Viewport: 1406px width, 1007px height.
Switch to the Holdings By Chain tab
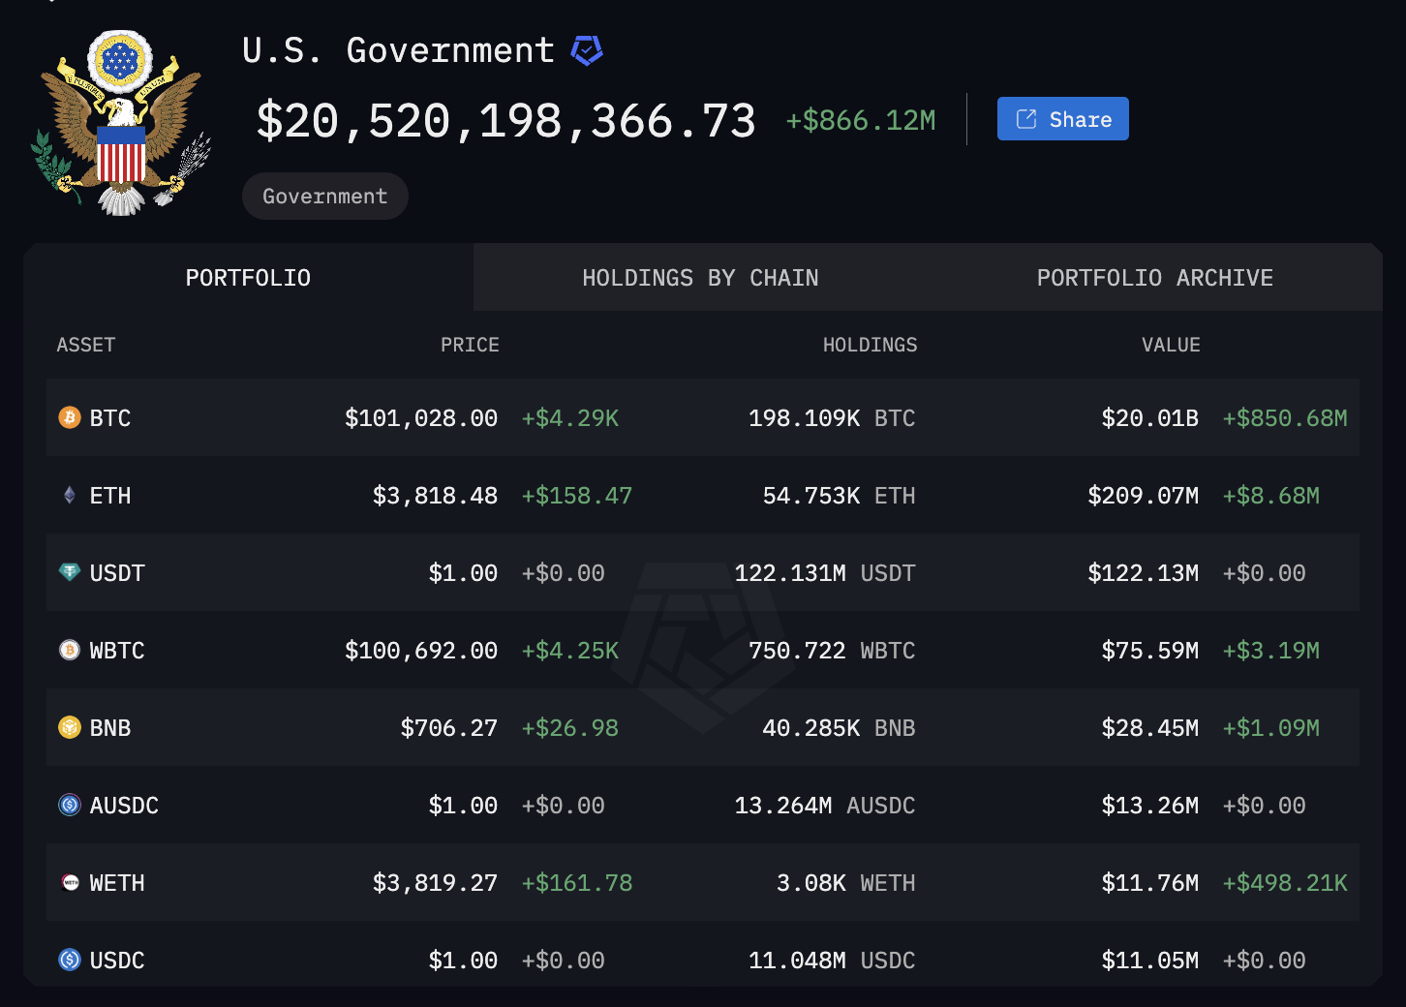click(x=700, y=278)
